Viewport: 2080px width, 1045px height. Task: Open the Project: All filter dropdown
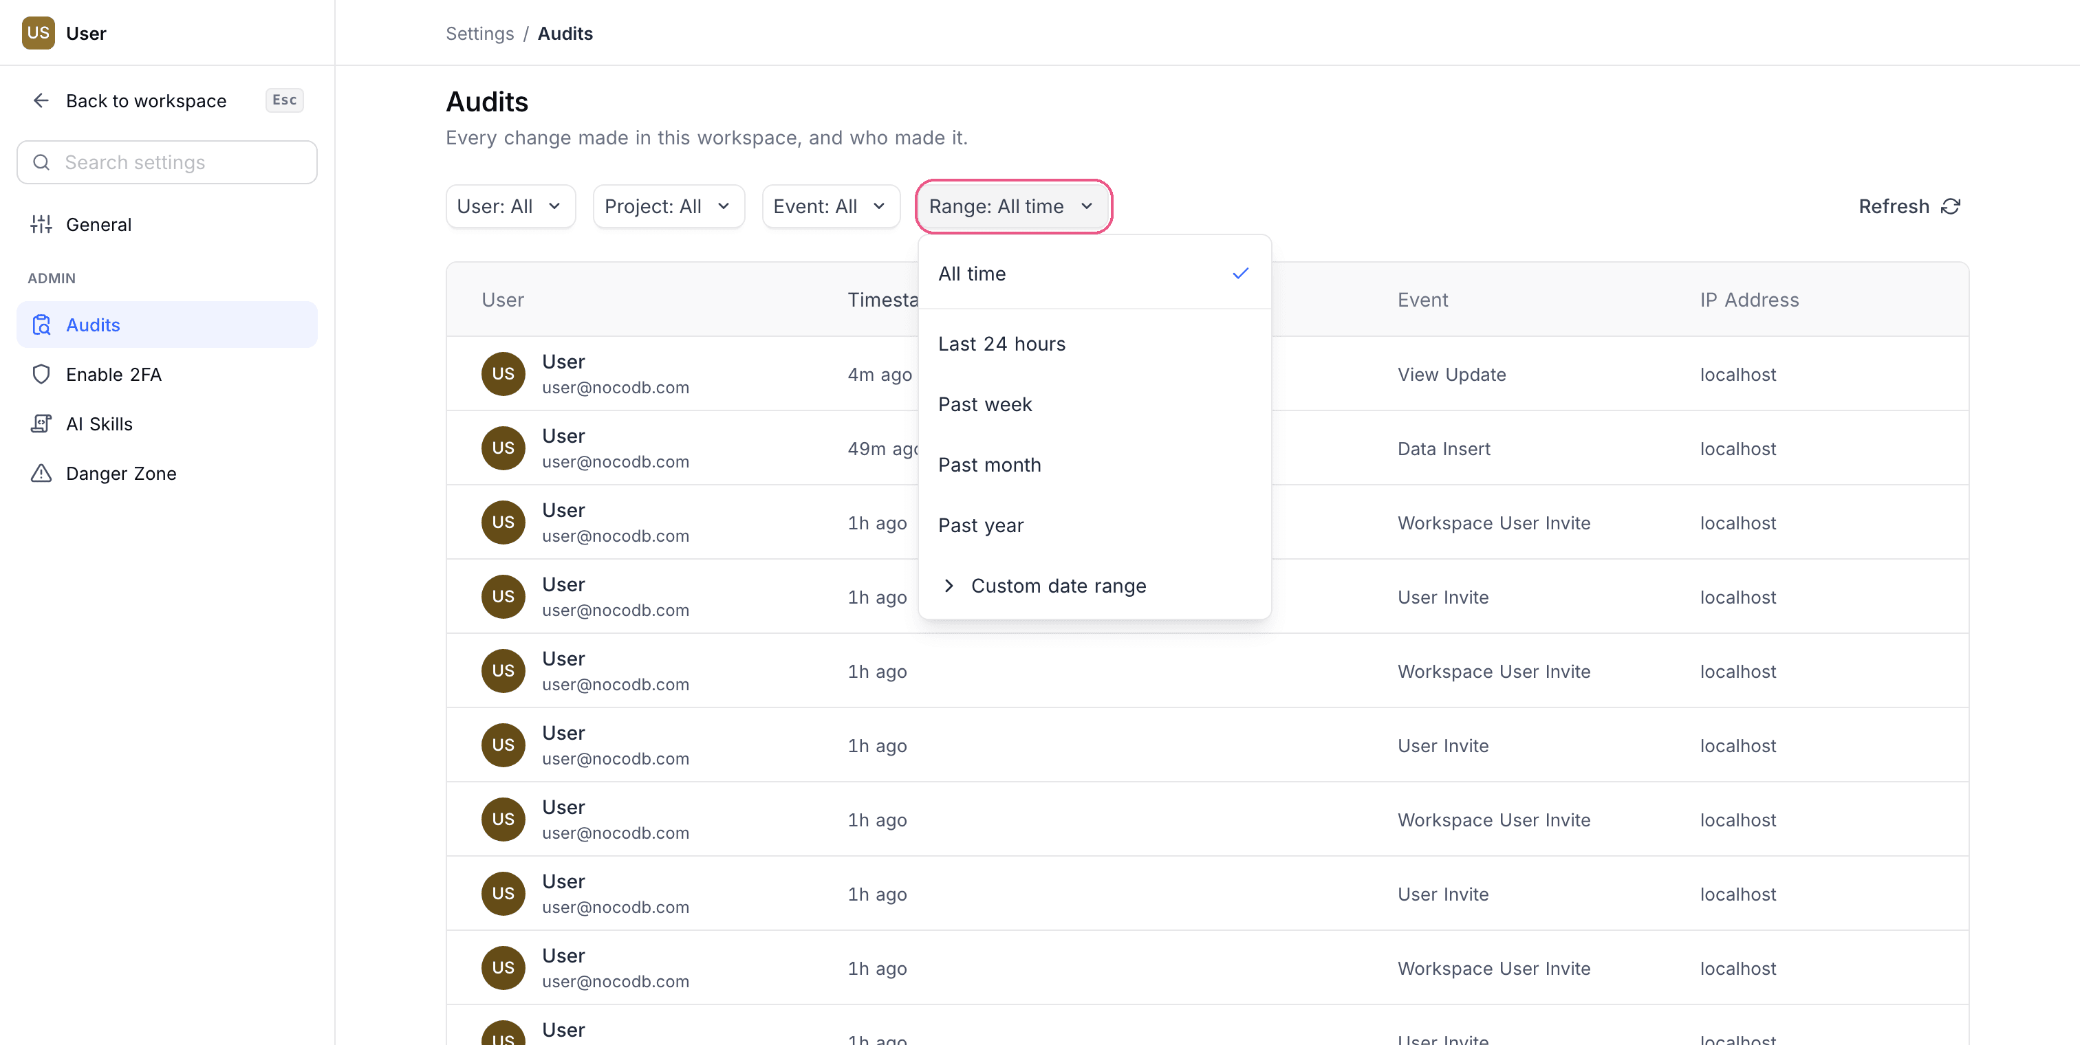tap(669, 206)
